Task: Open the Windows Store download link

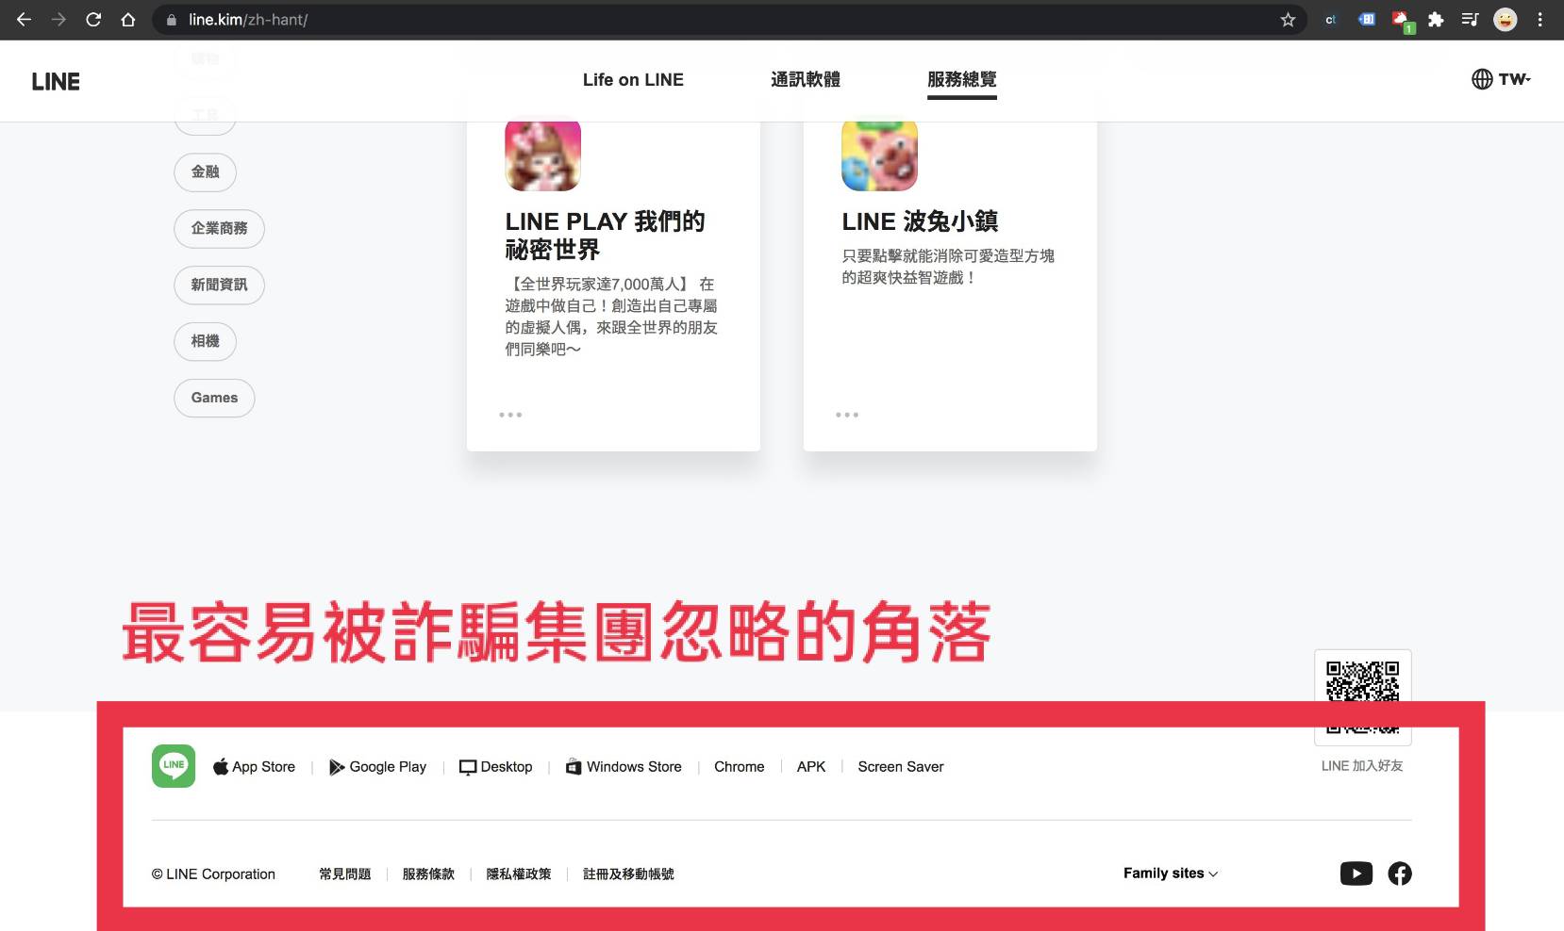Action: click(623, 767)
